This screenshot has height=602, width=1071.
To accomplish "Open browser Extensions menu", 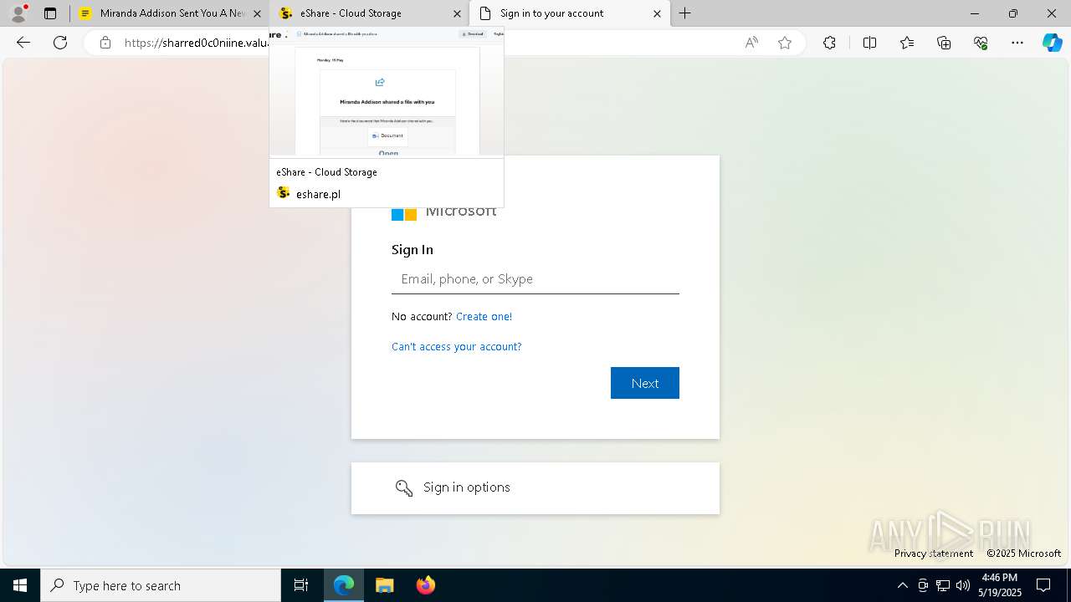I will [829, 43].
